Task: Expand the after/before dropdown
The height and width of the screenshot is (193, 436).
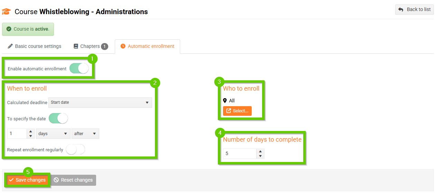Action: [85, 134]
